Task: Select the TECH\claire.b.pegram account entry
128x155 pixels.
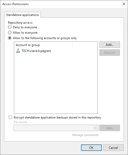Action: pos(36,51)
